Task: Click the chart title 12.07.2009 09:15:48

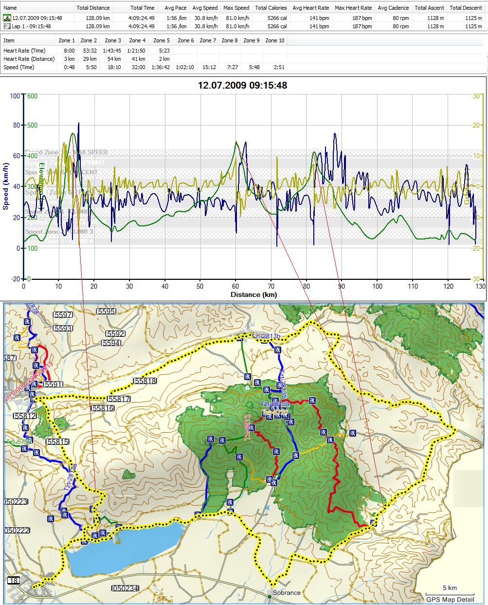Action: point(242,86)
